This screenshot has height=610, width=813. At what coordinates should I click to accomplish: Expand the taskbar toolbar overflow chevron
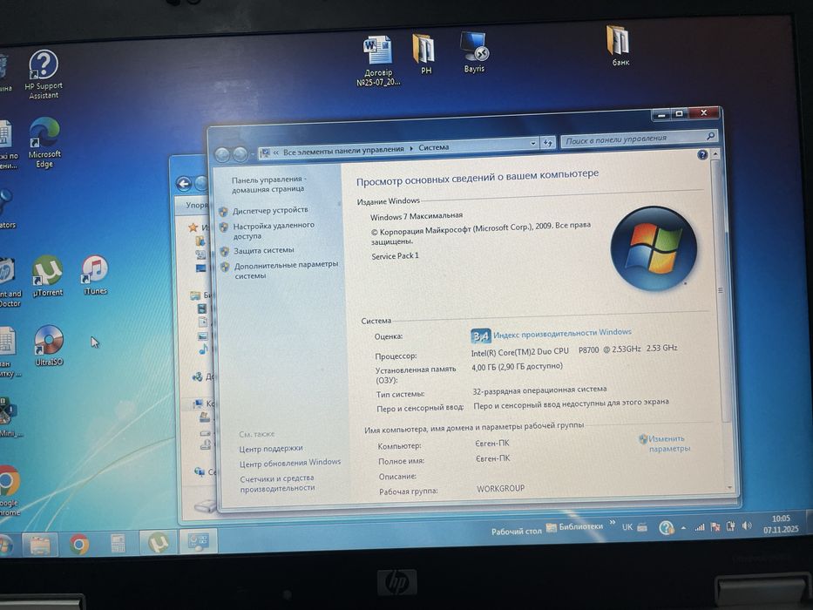pyautogui.click(x=613, y=522)
